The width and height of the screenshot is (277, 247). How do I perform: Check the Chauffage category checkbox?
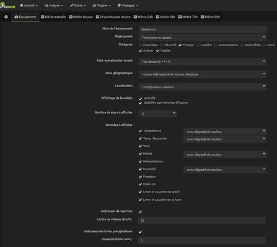pos(141,45)
